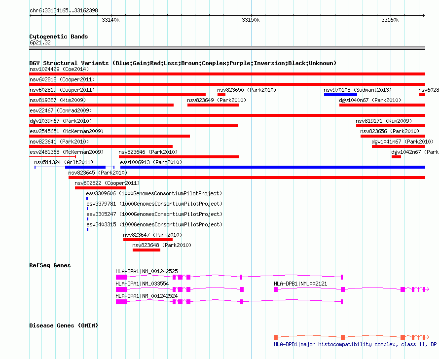439x359 pixels.
Task: Open HLA-DPA1|NM_001242525 transcript label
Action: click(x=146, y=271)
